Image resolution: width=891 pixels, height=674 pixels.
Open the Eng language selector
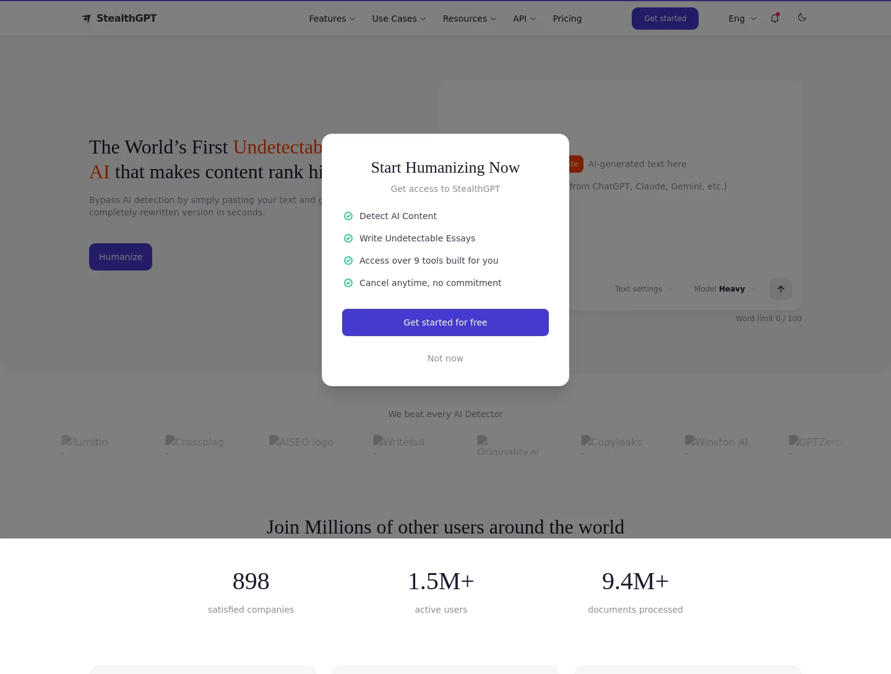pyautogui.click(x=742, y=19)
